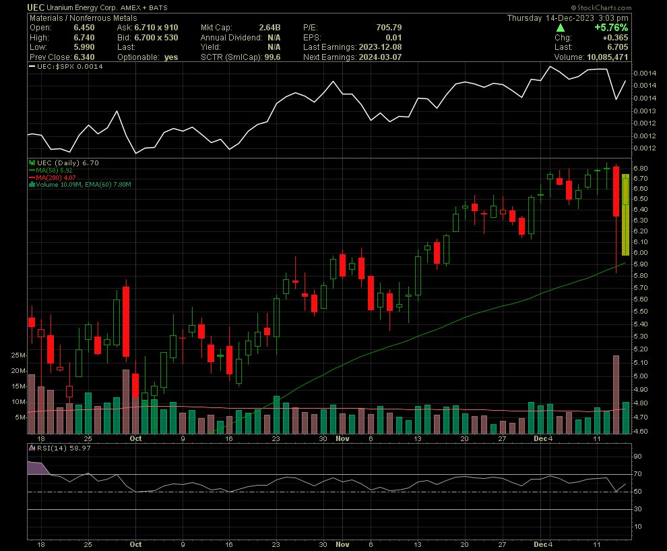Click the 70 level on the RSI axis
667x551 pixels.
click(637, 474)
